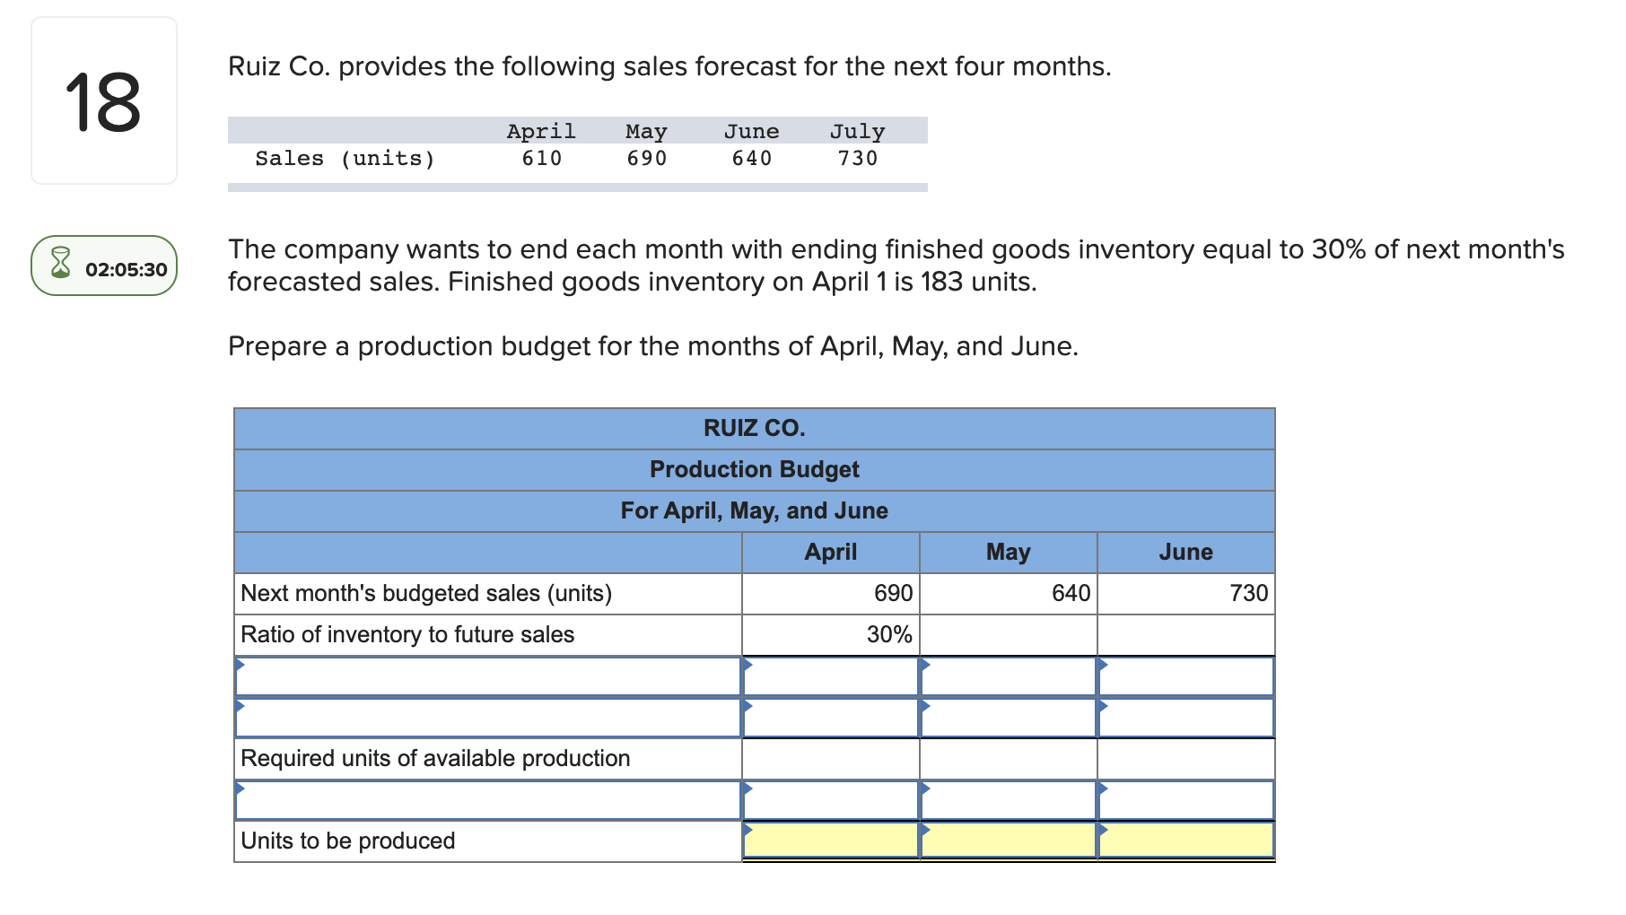Click 'Sales (units)' row label
Screen dimensions: 1626x915
click(345, 159)
